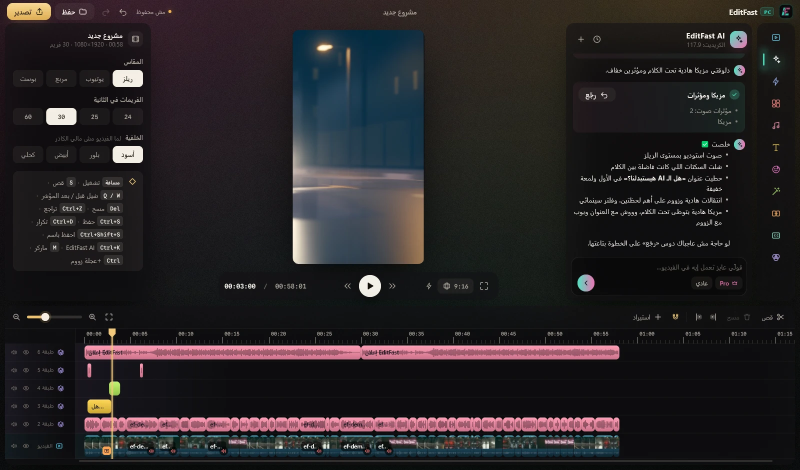Open the Pro model selector chip
The width and height of the screenshot is (800, 470).
tap(728, 283)
